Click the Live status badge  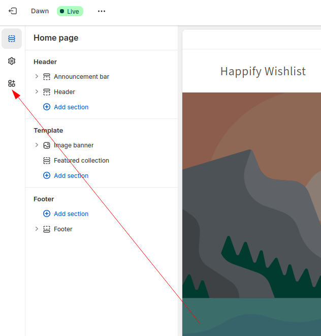(x=70, y=11)
